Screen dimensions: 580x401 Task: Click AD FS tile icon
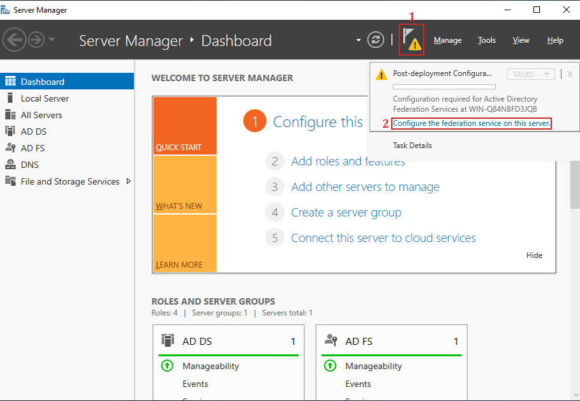[331, 340]
